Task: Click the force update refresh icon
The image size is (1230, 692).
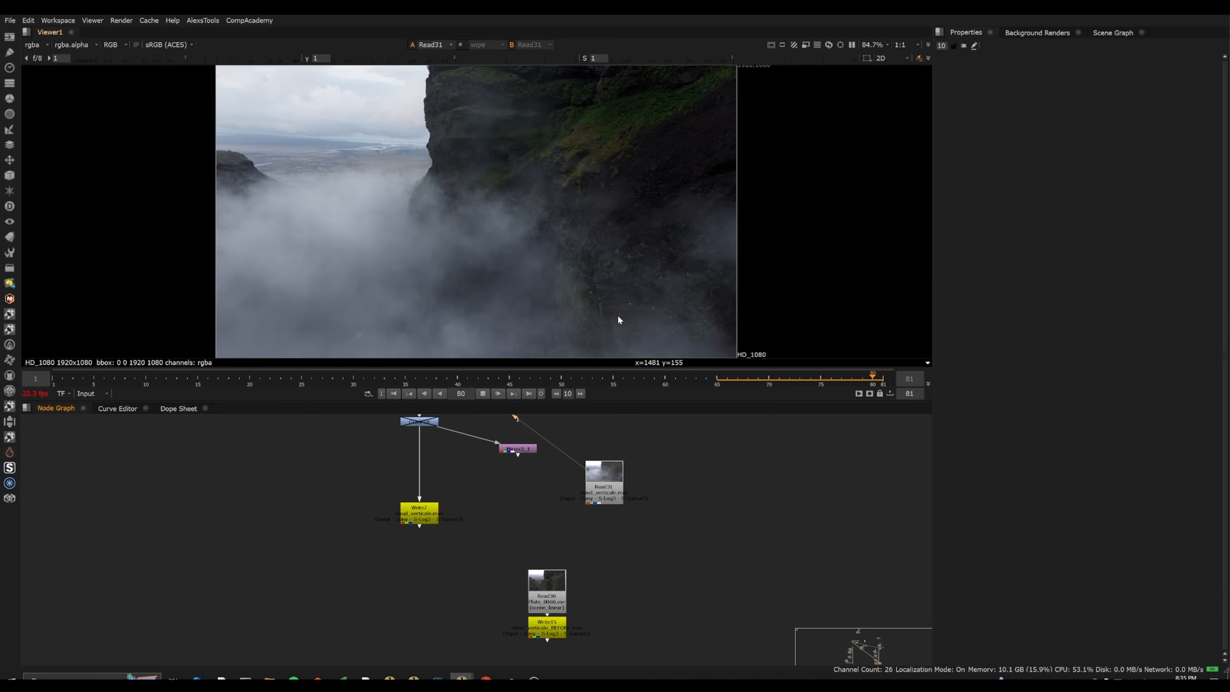Action: (x=829, y=45)
